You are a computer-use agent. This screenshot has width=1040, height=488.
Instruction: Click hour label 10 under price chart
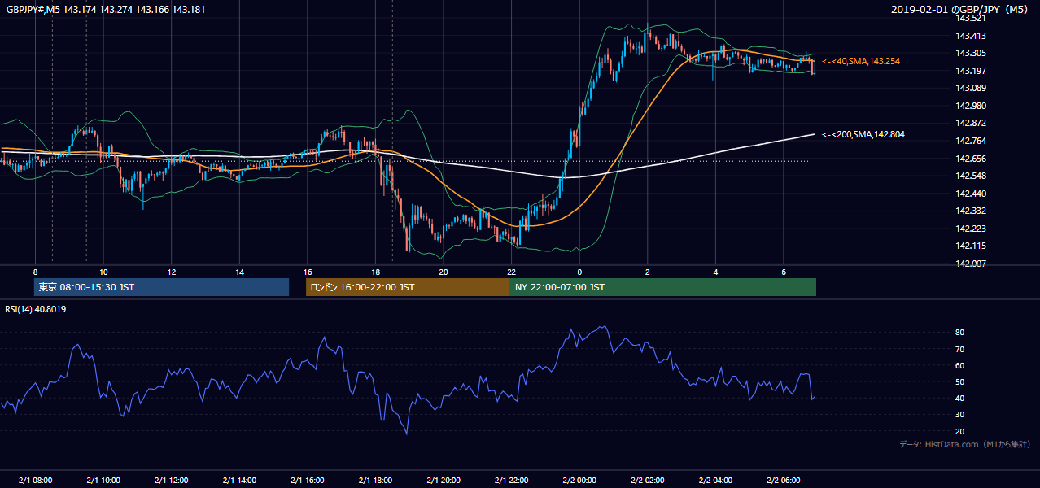(x=103, y=272)
